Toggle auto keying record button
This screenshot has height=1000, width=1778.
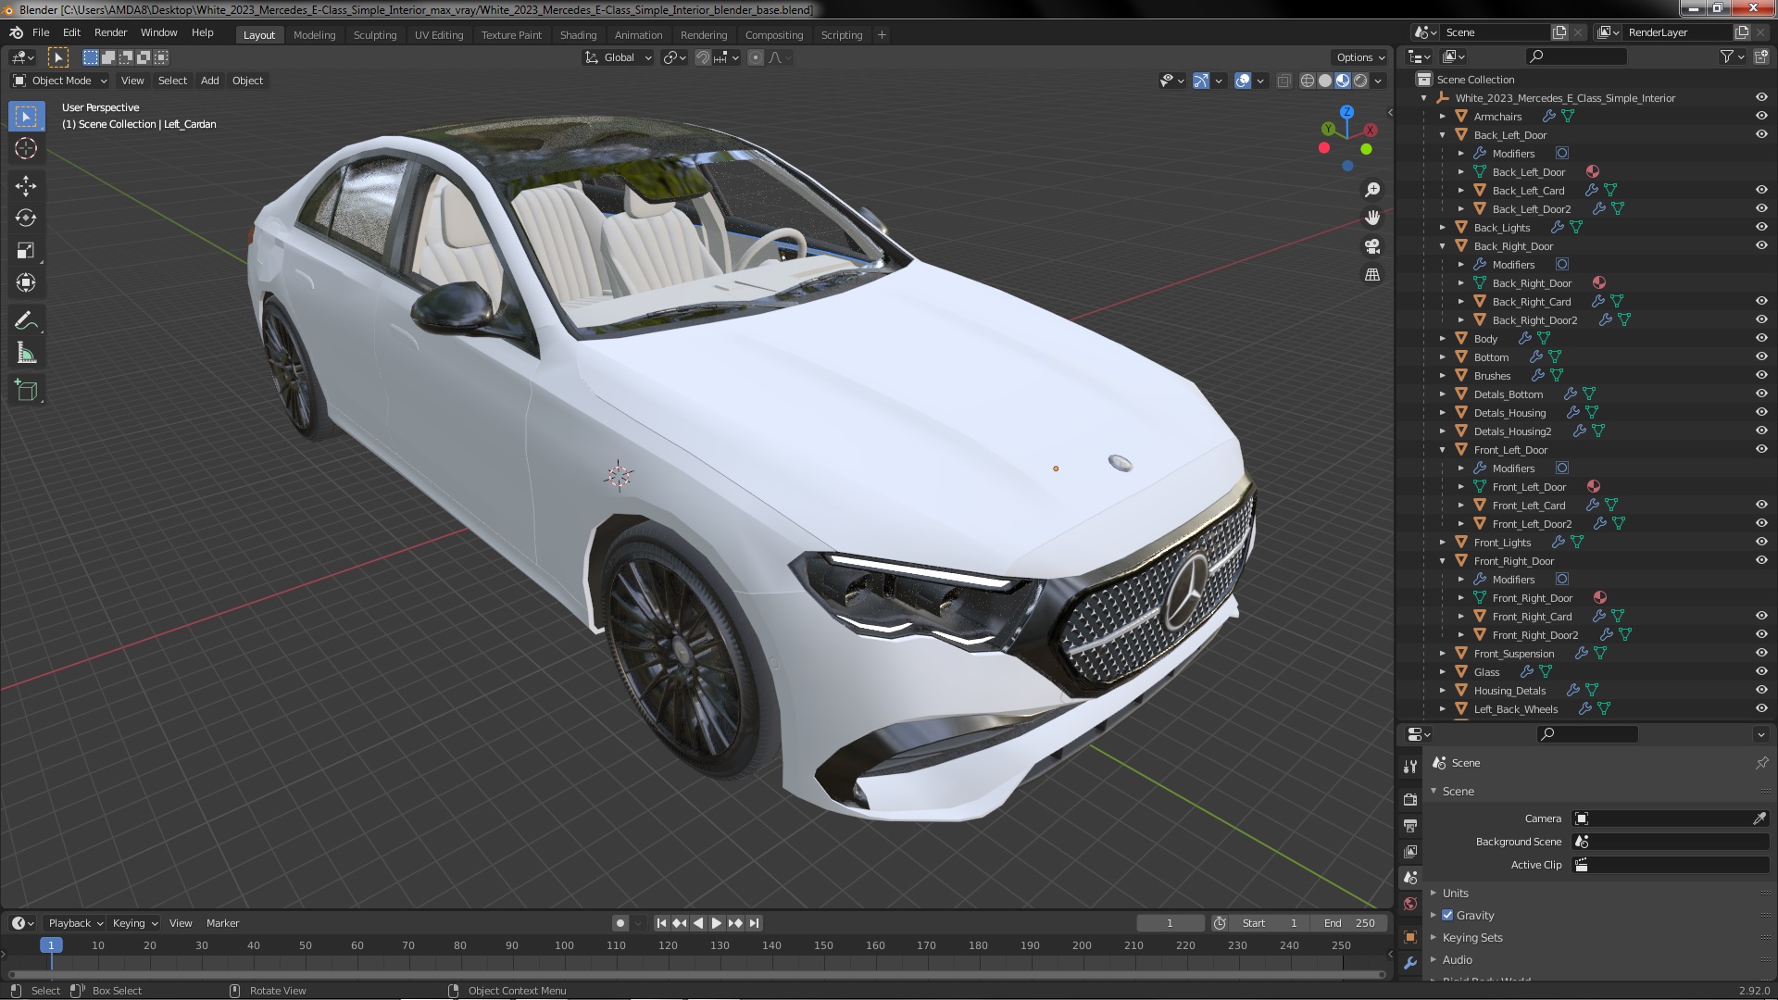[620, 923]
